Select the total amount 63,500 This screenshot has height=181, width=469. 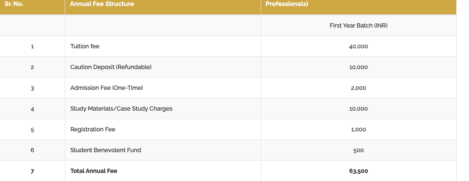pos(358,171)
